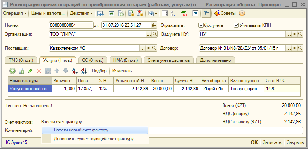
Task: Click ellipsis selector for Поставщик field
Action: (x=143, y=48)
